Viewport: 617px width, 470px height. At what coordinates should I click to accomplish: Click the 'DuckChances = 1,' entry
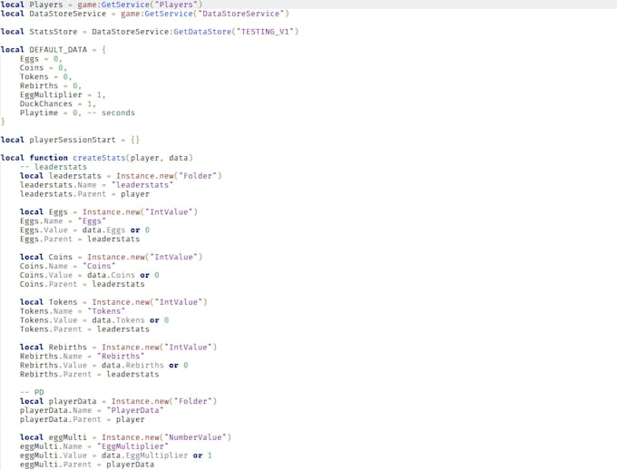pyautogui.click(x=58, y=104)
